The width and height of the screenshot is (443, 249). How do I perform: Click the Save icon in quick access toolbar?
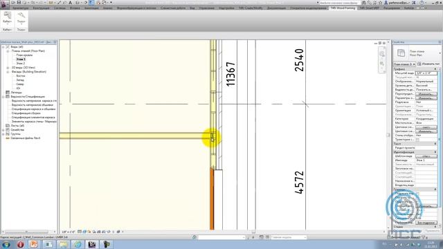19,3
